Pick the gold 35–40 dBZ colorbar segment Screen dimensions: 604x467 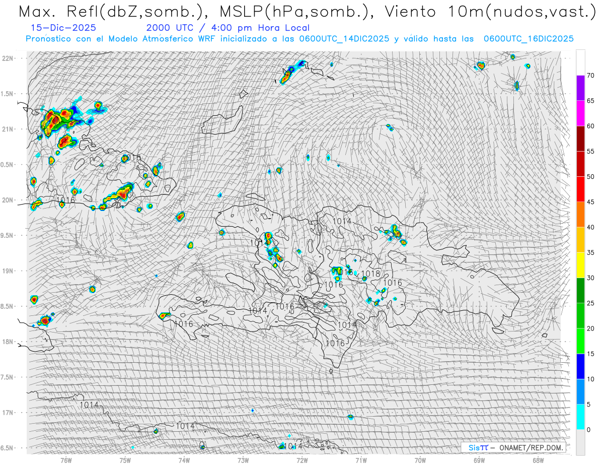580,240
